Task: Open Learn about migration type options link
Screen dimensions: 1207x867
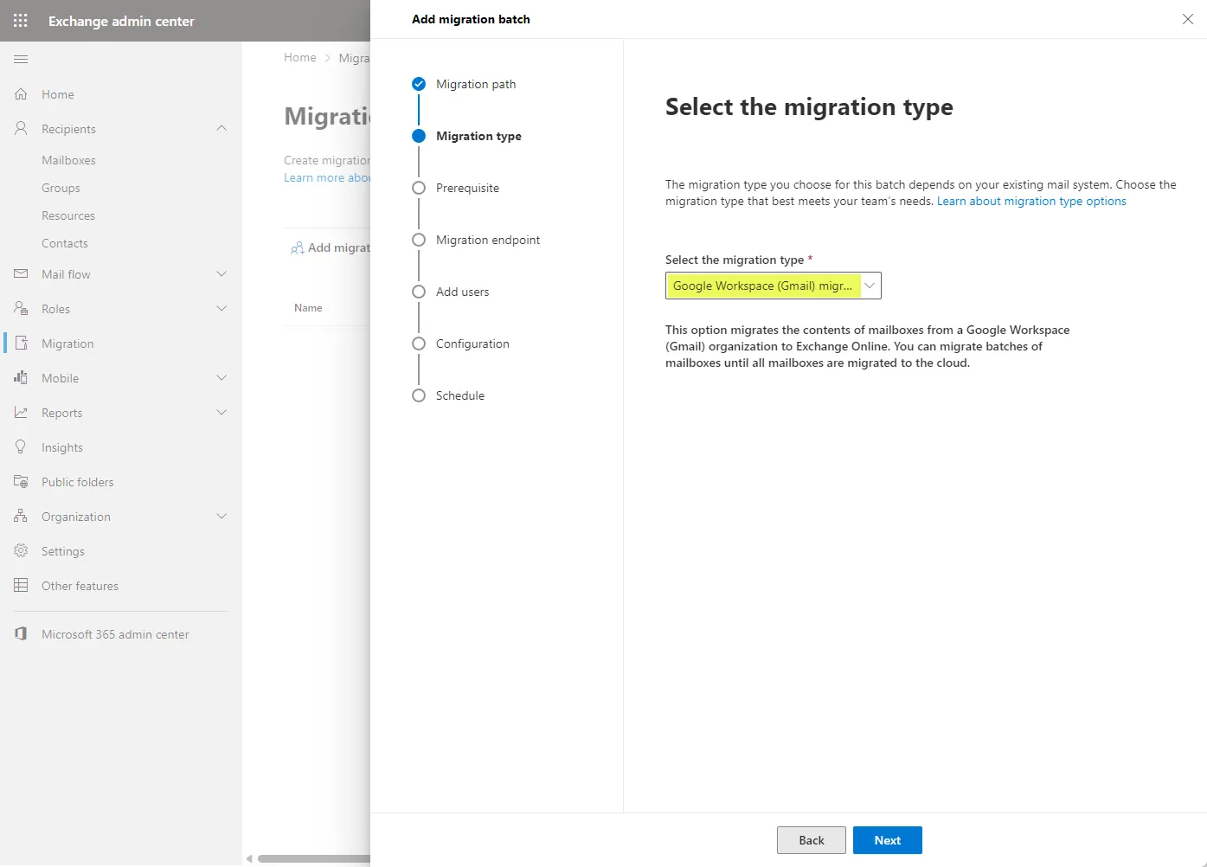Action: [x=1030, y=201]
